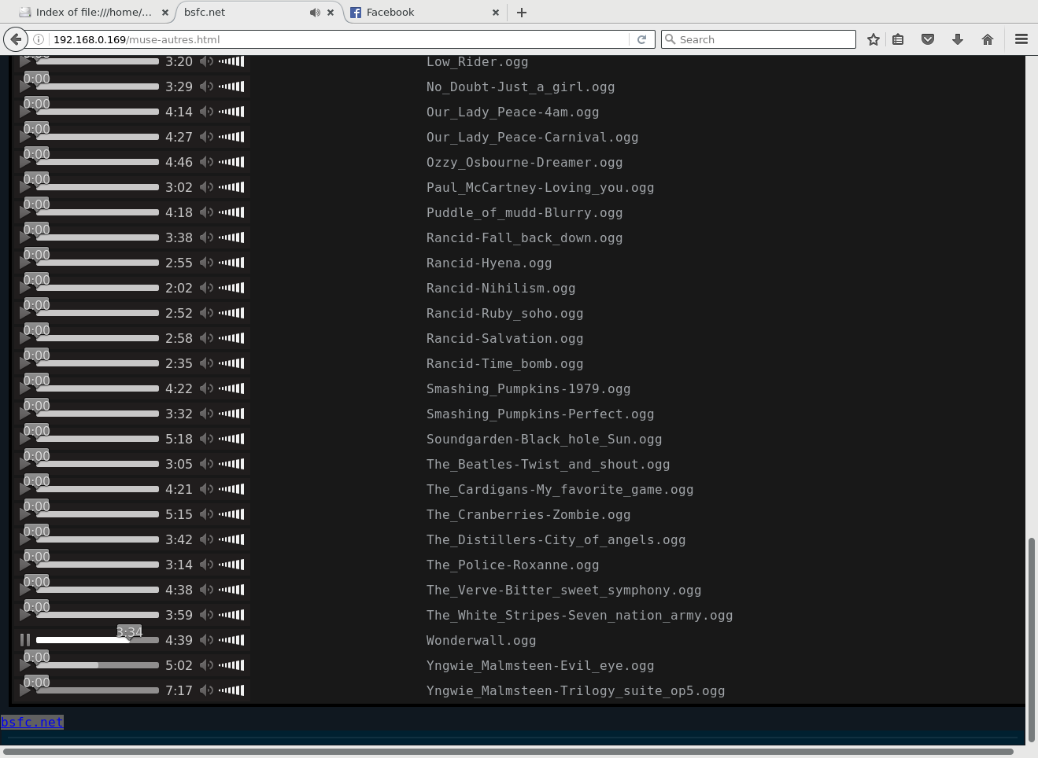
Task: Reload the current page
Action: tap(641, 39)
